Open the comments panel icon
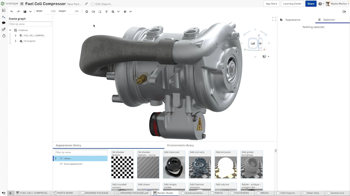Screen dimensions: 350x196 tap(3, 23)
